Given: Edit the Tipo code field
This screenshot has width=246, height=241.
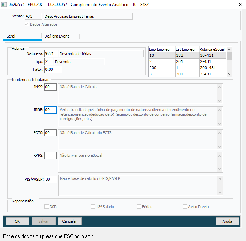Looking at the screenshot, I should coord(49,61).
